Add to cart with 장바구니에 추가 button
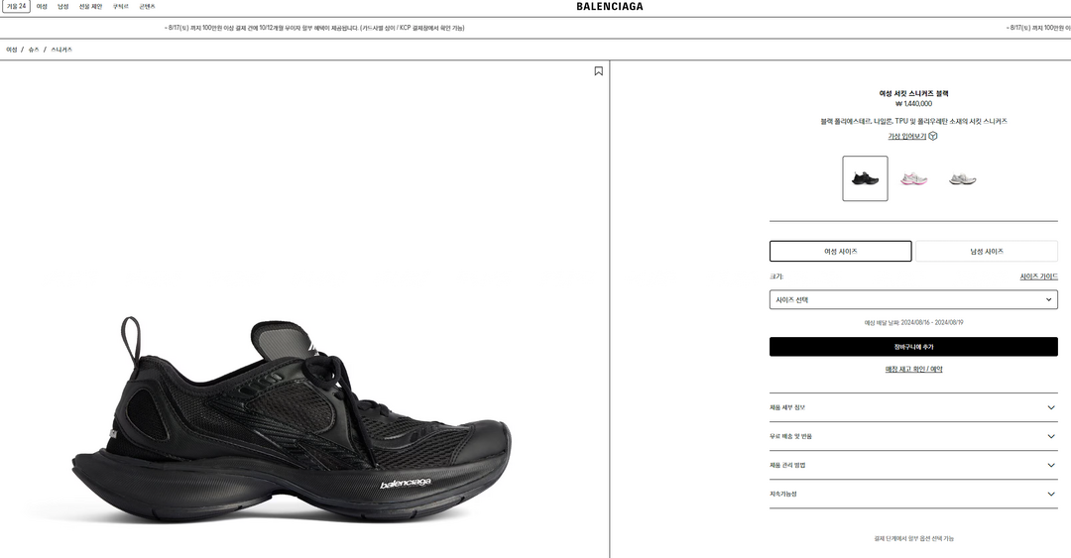 click(x=913, y=346)
